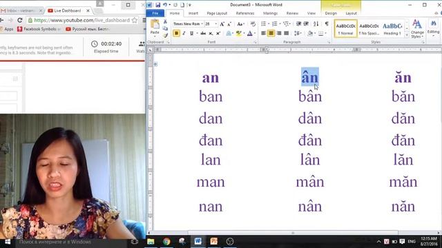Apply strikethrough formatting
The image size is (442, 248).
click(x=203, y=33)
